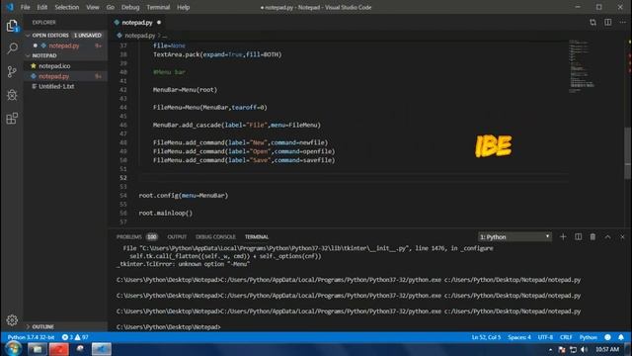Open the Selection menu
Viewport: 632px width, 356px height.
point(67,7)
